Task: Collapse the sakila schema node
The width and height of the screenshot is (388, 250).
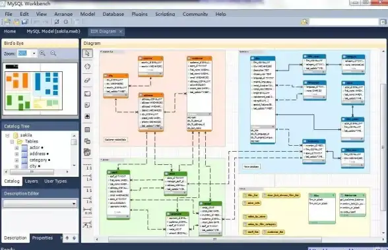Action: [7, 135]
